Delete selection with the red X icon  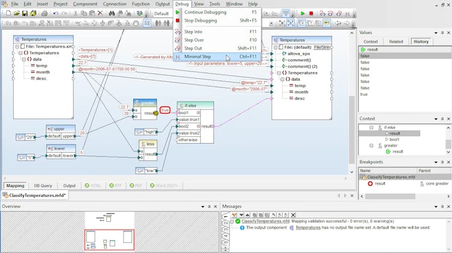coord(100,13)
